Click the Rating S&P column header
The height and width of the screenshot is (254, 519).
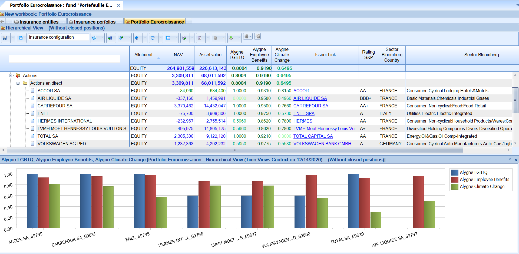coord(368,55)
